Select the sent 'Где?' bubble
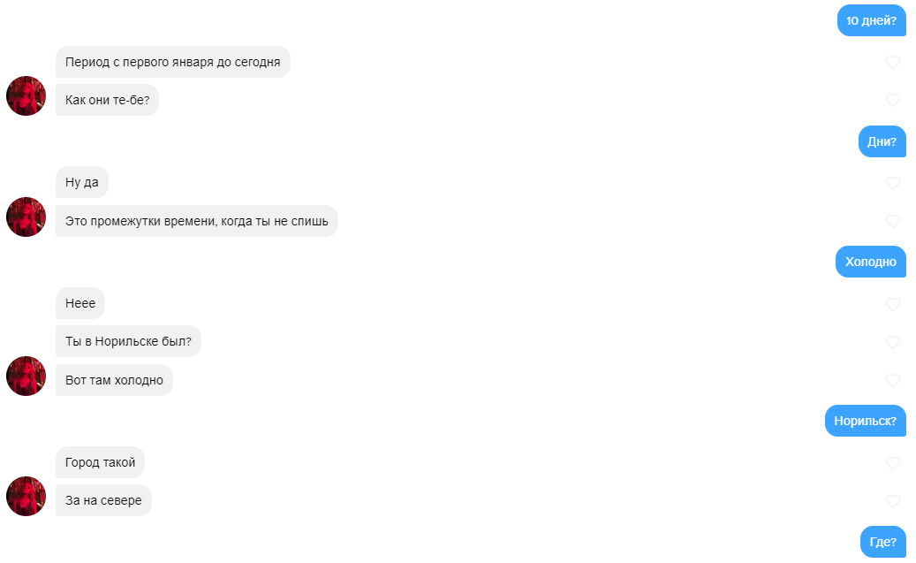 pos(883,542)
